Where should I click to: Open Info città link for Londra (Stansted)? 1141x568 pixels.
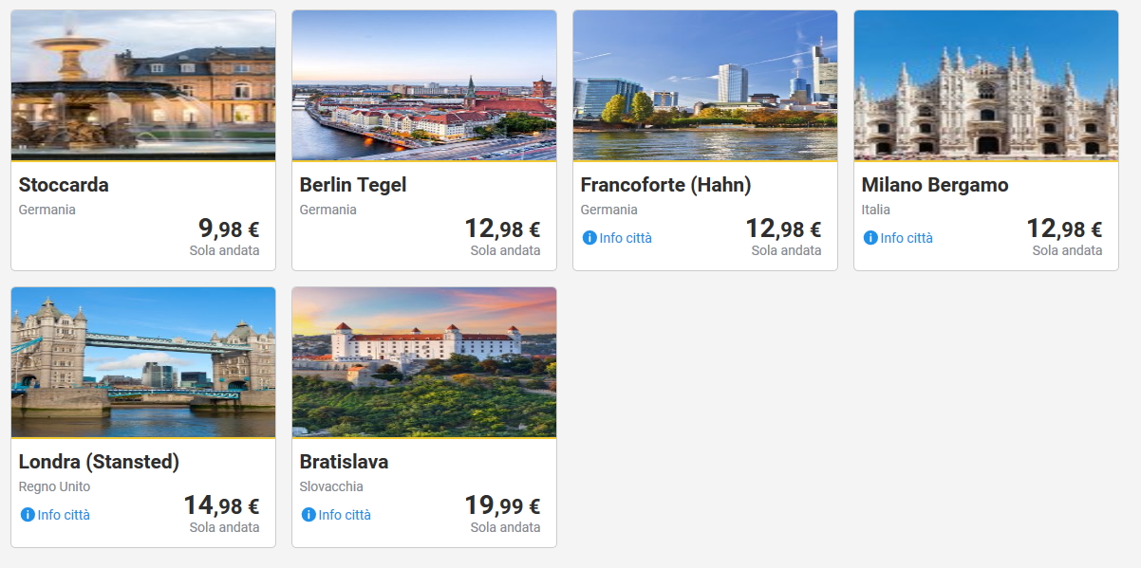click(x=64, y=515)
